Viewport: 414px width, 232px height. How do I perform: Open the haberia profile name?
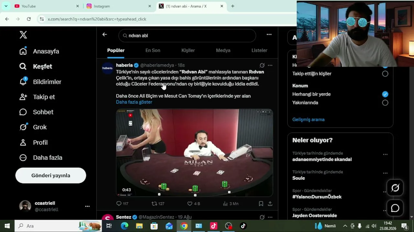coord(124,65)
